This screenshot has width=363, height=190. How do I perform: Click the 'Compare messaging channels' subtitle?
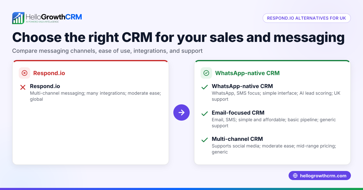click(107, 51)
